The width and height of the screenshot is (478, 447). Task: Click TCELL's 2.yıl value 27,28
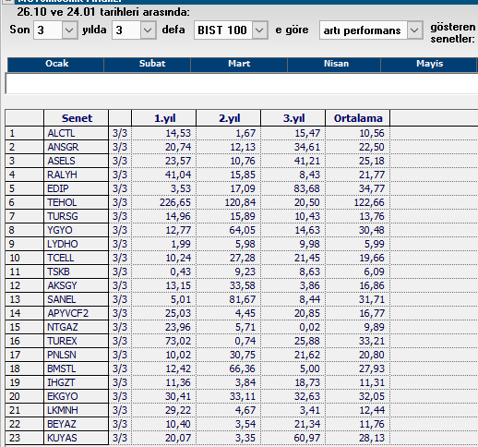pos(242,258)
